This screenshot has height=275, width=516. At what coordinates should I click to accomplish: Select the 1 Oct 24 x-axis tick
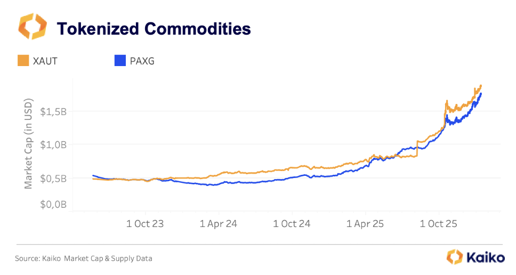292,224
